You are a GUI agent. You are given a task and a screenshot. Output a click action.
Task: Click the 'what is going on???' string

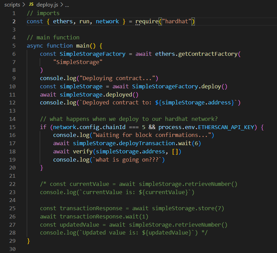pos(127,160)
